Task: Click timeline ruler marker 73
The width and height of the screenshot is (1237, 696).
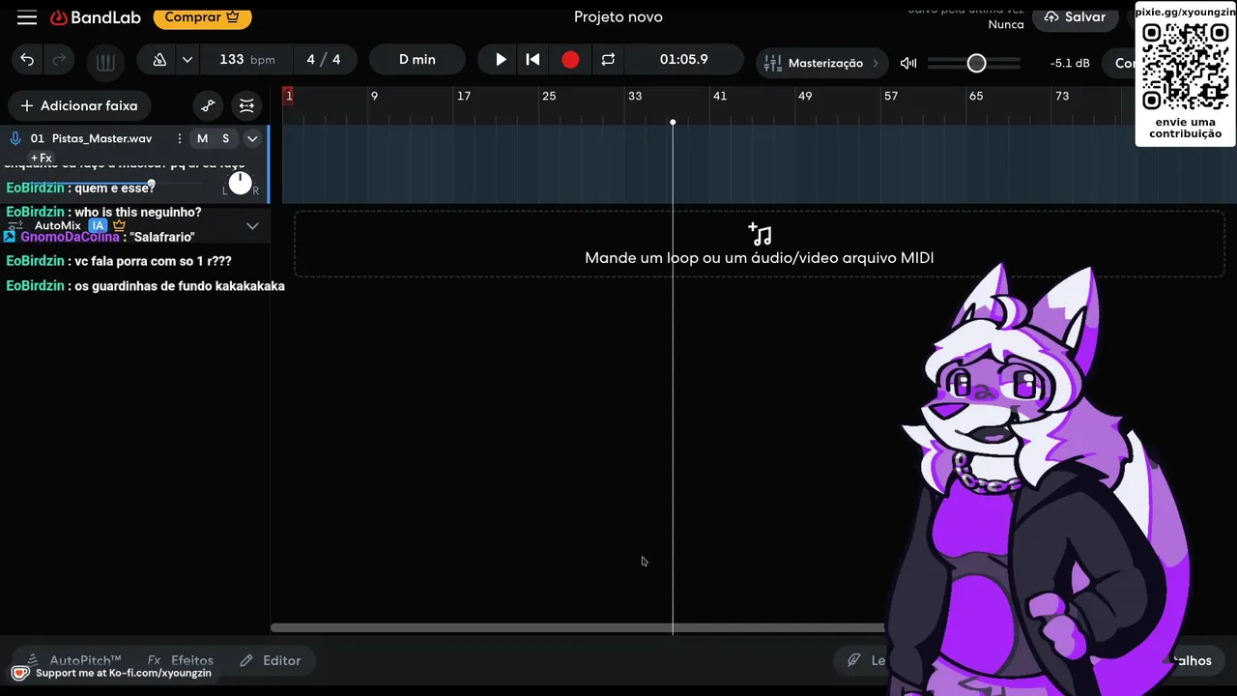Action: point(1062,96)
